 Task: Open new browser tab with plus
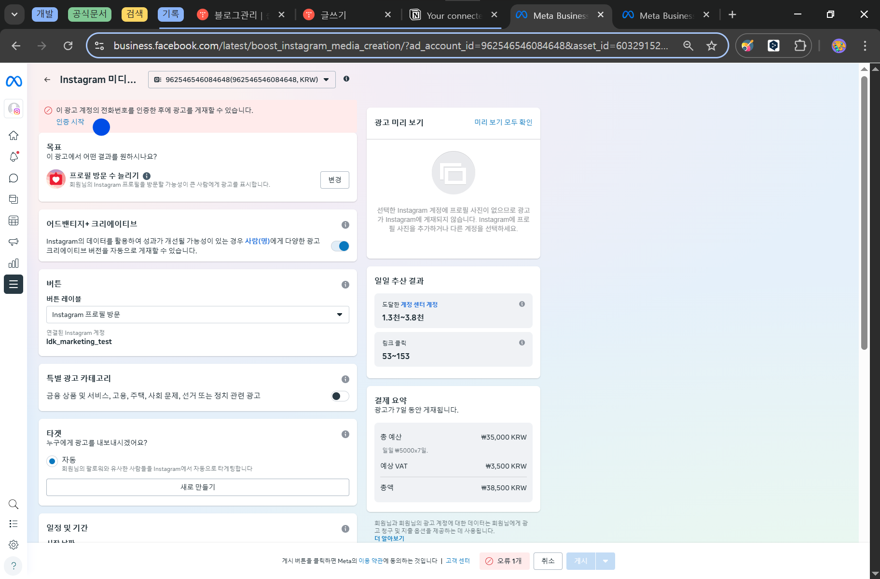pyautogui.click(x=732, y=15)
